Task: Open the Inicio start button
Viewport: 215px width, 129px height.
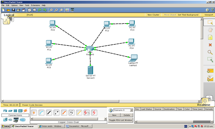Action: (x=5, y=126)
